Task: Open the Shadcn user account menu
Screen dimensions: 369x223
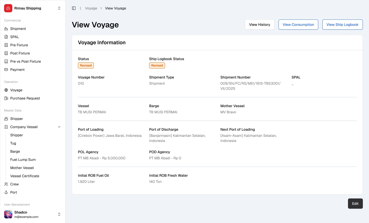Action: click(59, 214)
